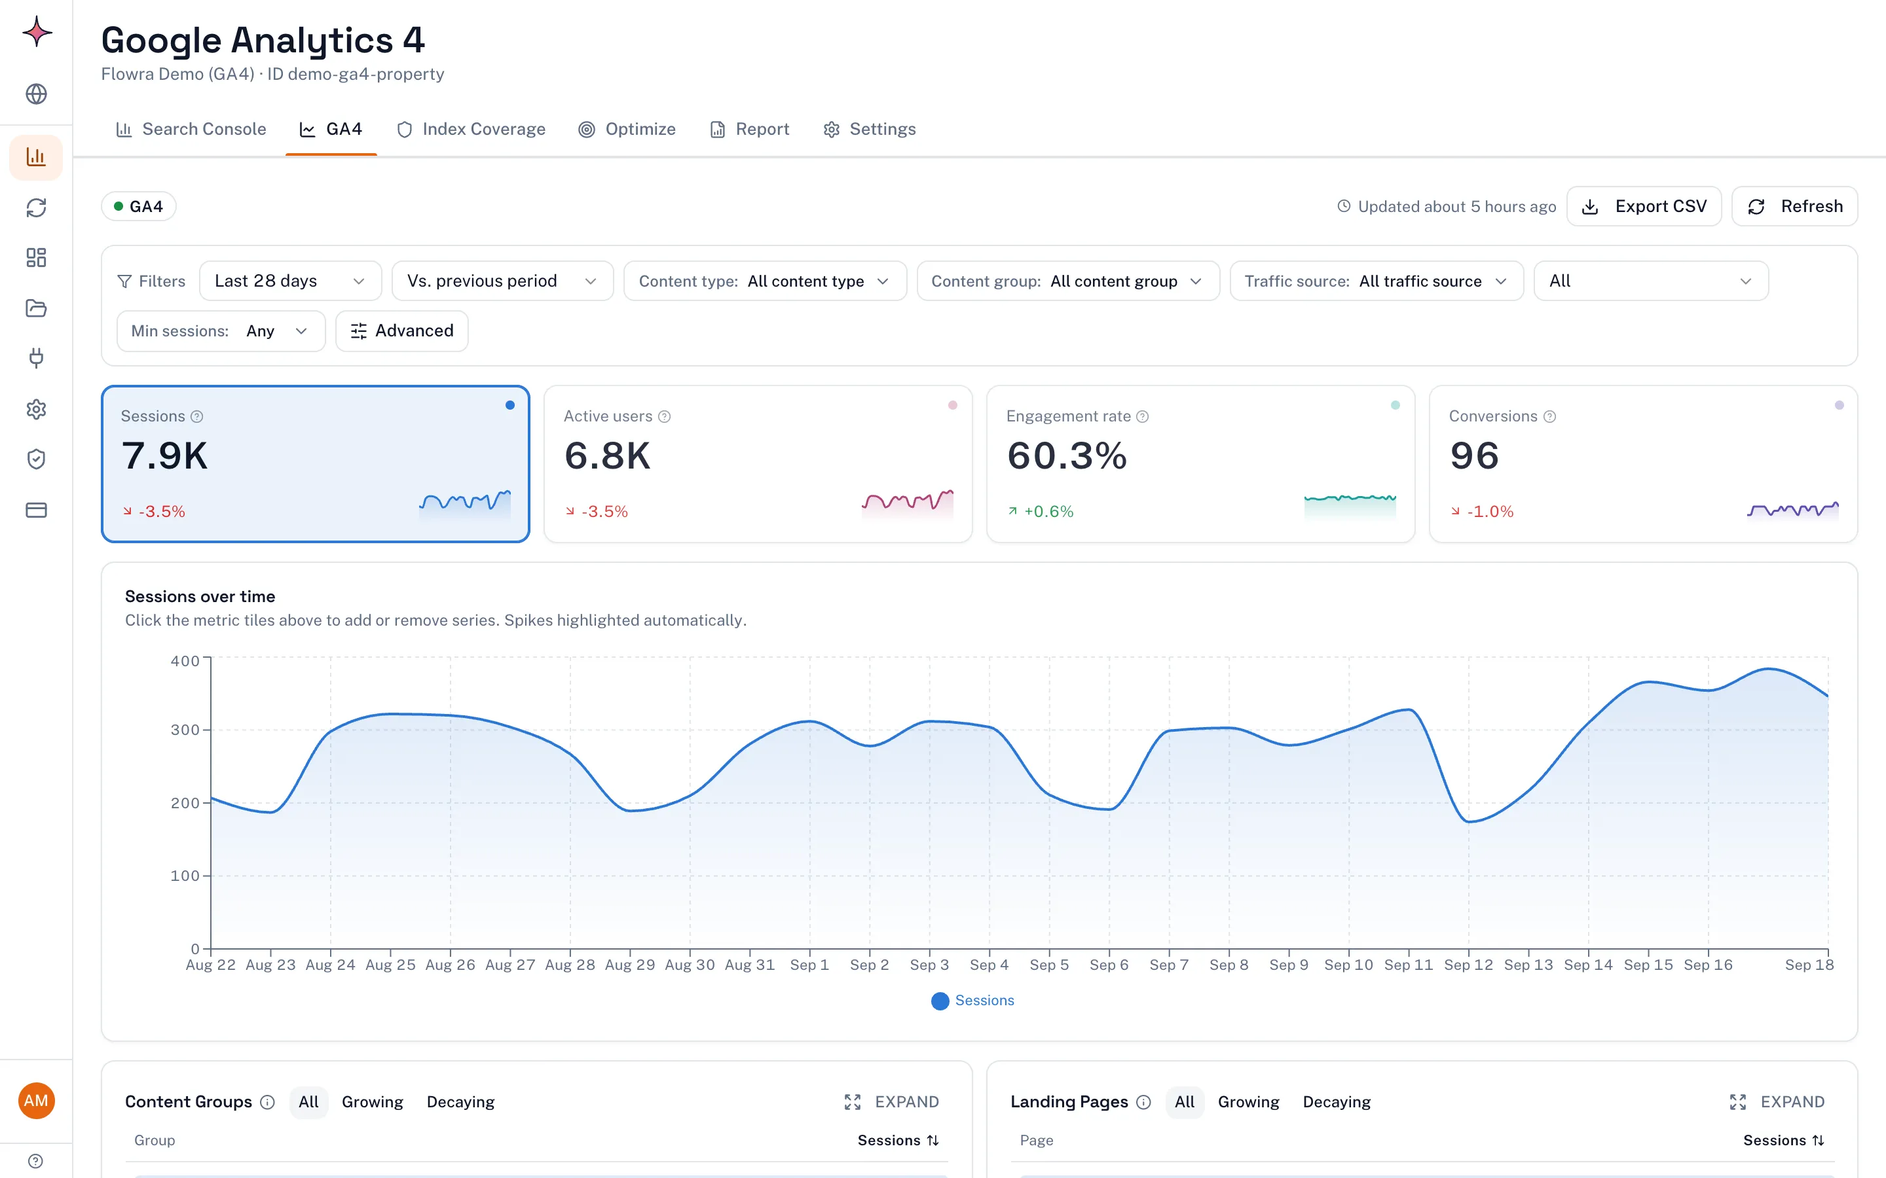Open Advanced filters
Viewport: 1886px width, 1178px height.
point(402,331)
